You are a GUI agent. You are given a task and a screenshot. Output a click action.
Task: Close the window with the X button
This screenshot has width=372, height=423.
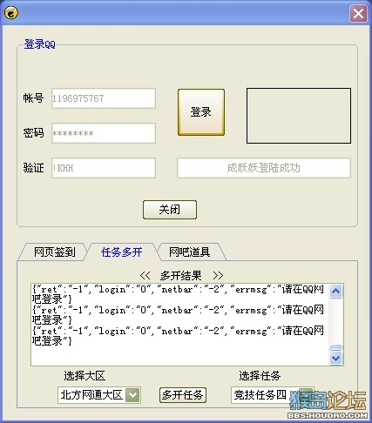[358, 13]
